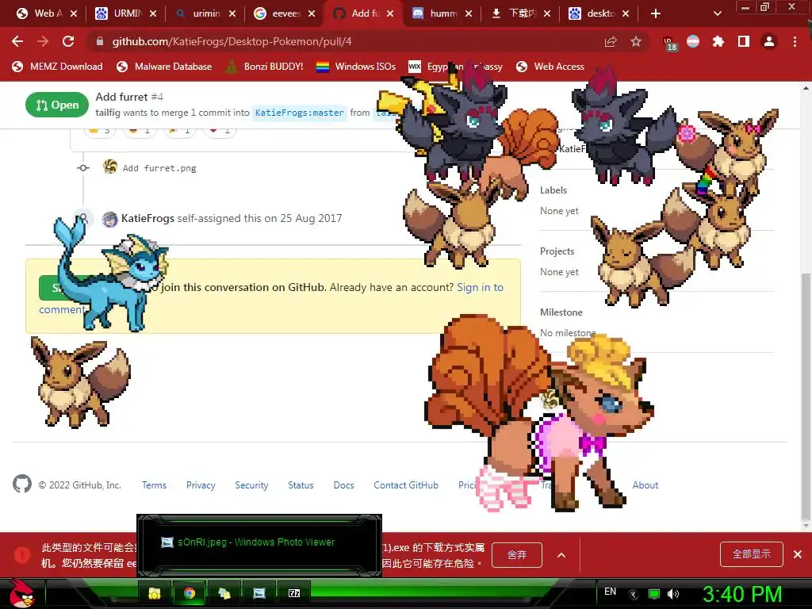Click the Photo Viewer taskbar icon
812x609 pixels.
(x=259, y=593)
